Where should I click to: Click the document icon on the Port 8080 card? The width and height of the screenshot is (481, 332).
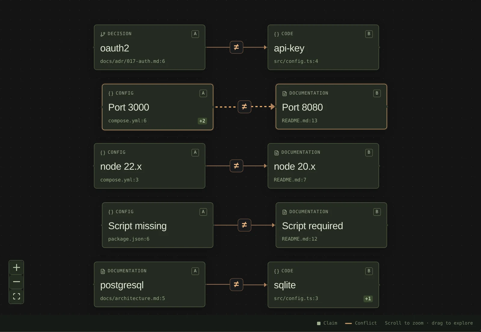click(x=284, y=94)
